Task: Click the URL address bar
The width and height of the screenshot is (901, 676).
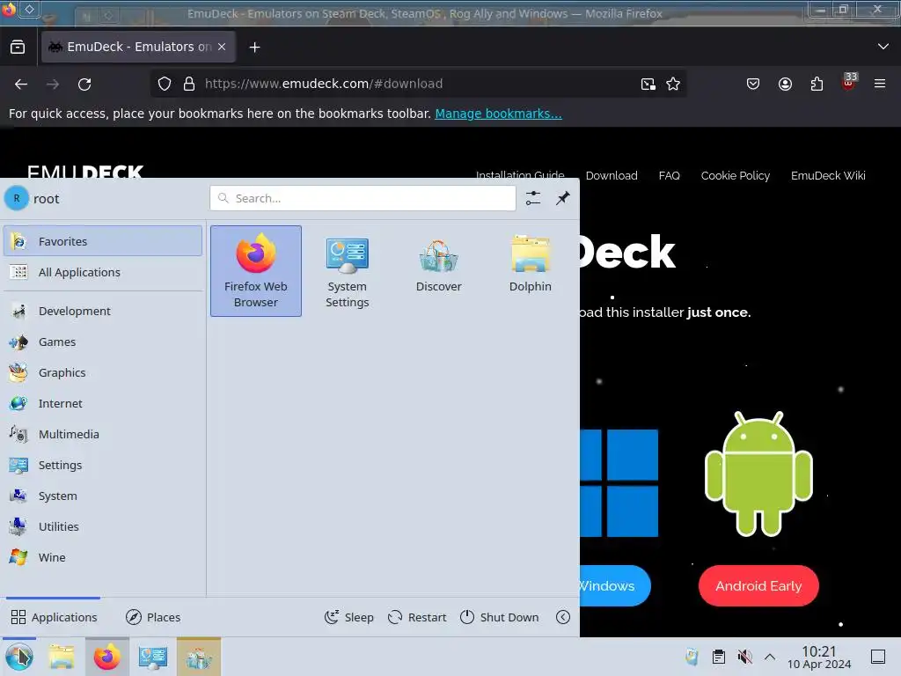Action: click(420, 84)
